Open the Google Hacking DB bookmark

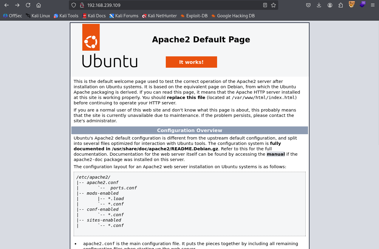click(x=233, y=16)
